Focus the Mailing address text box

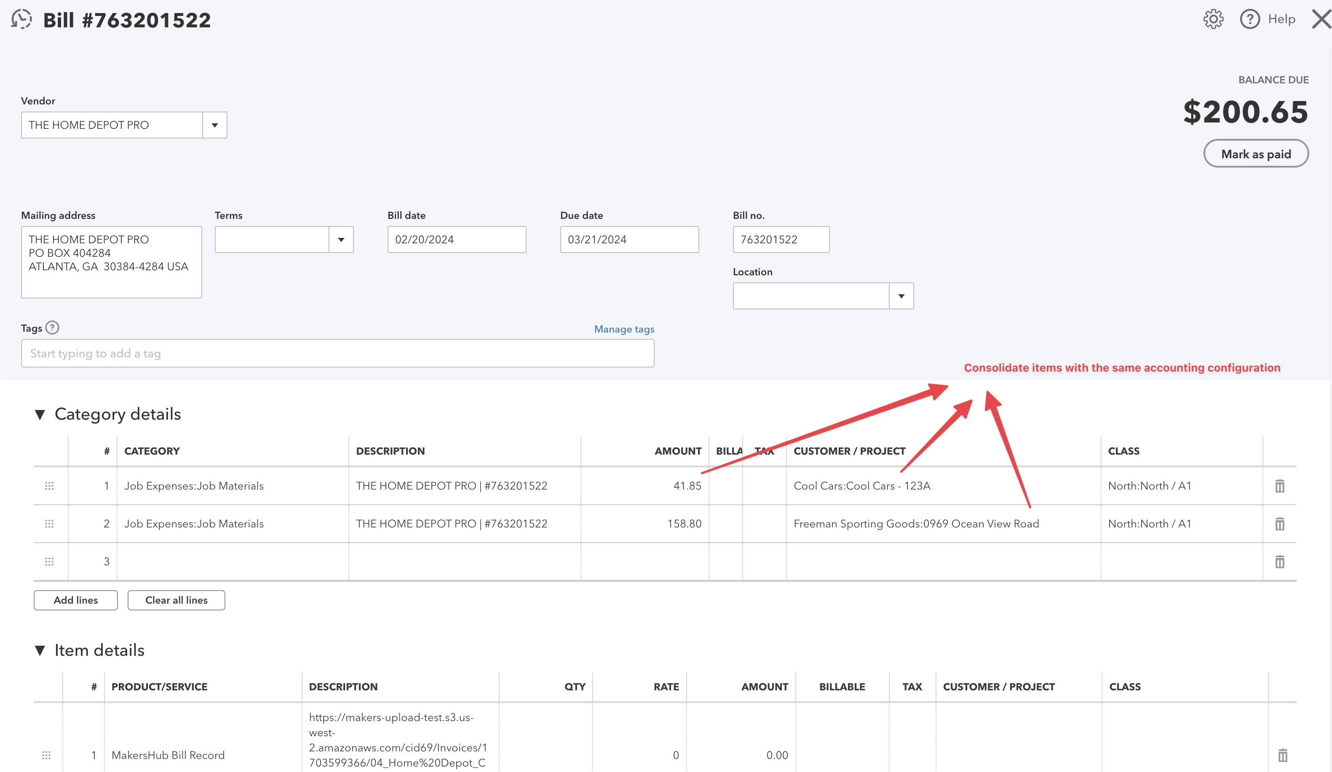[112, 262]
